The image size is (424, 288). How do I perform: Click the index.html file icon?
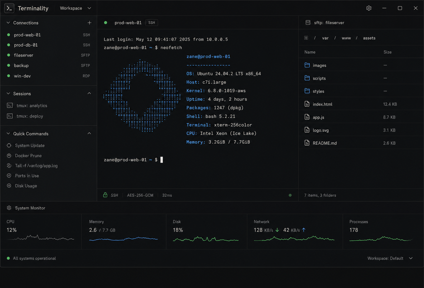tap(307, 104)
